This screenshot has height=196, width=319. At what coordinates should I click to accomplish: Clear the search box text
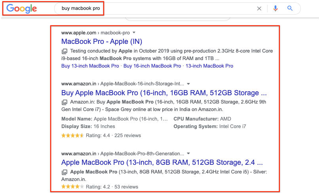click(x=259, y=8)
